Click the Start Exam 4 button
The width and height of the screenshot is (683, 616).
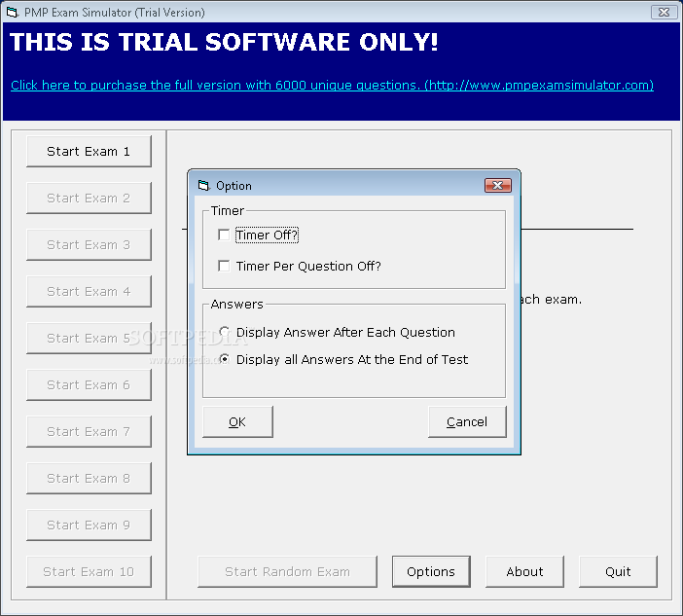(x=89, y=291)
